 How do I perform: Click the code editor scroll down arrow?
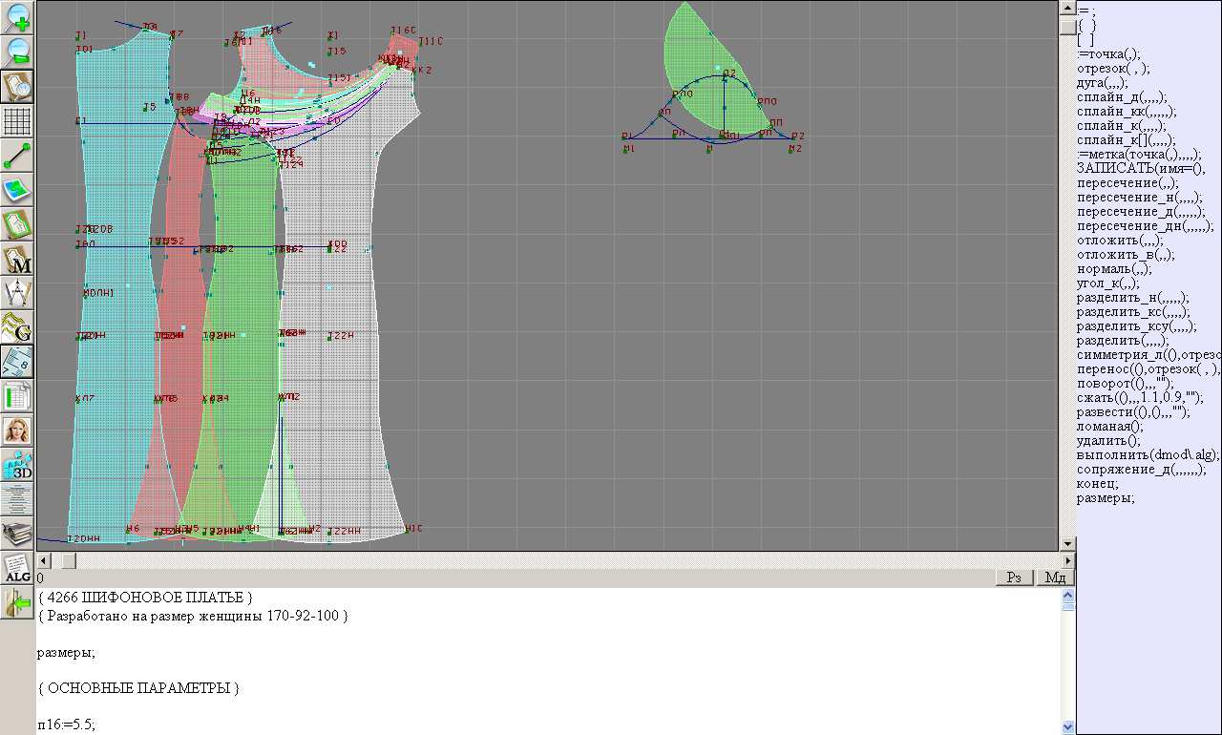[1068, 727]
